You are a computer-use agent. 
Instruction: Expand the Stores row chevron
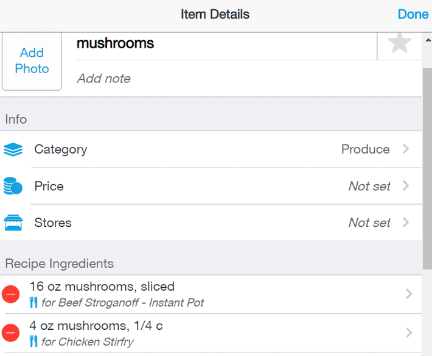406,222
